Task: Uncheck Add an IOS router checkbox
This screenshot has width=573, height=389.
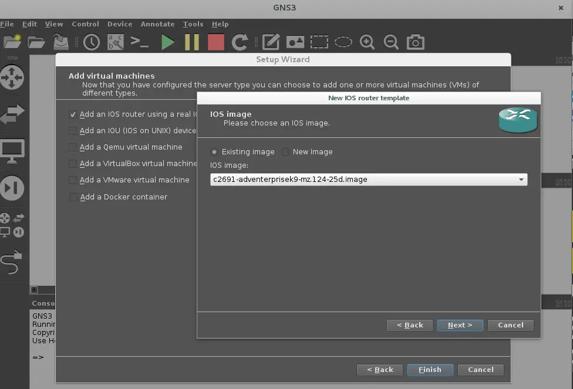Action: pos(73,114)
